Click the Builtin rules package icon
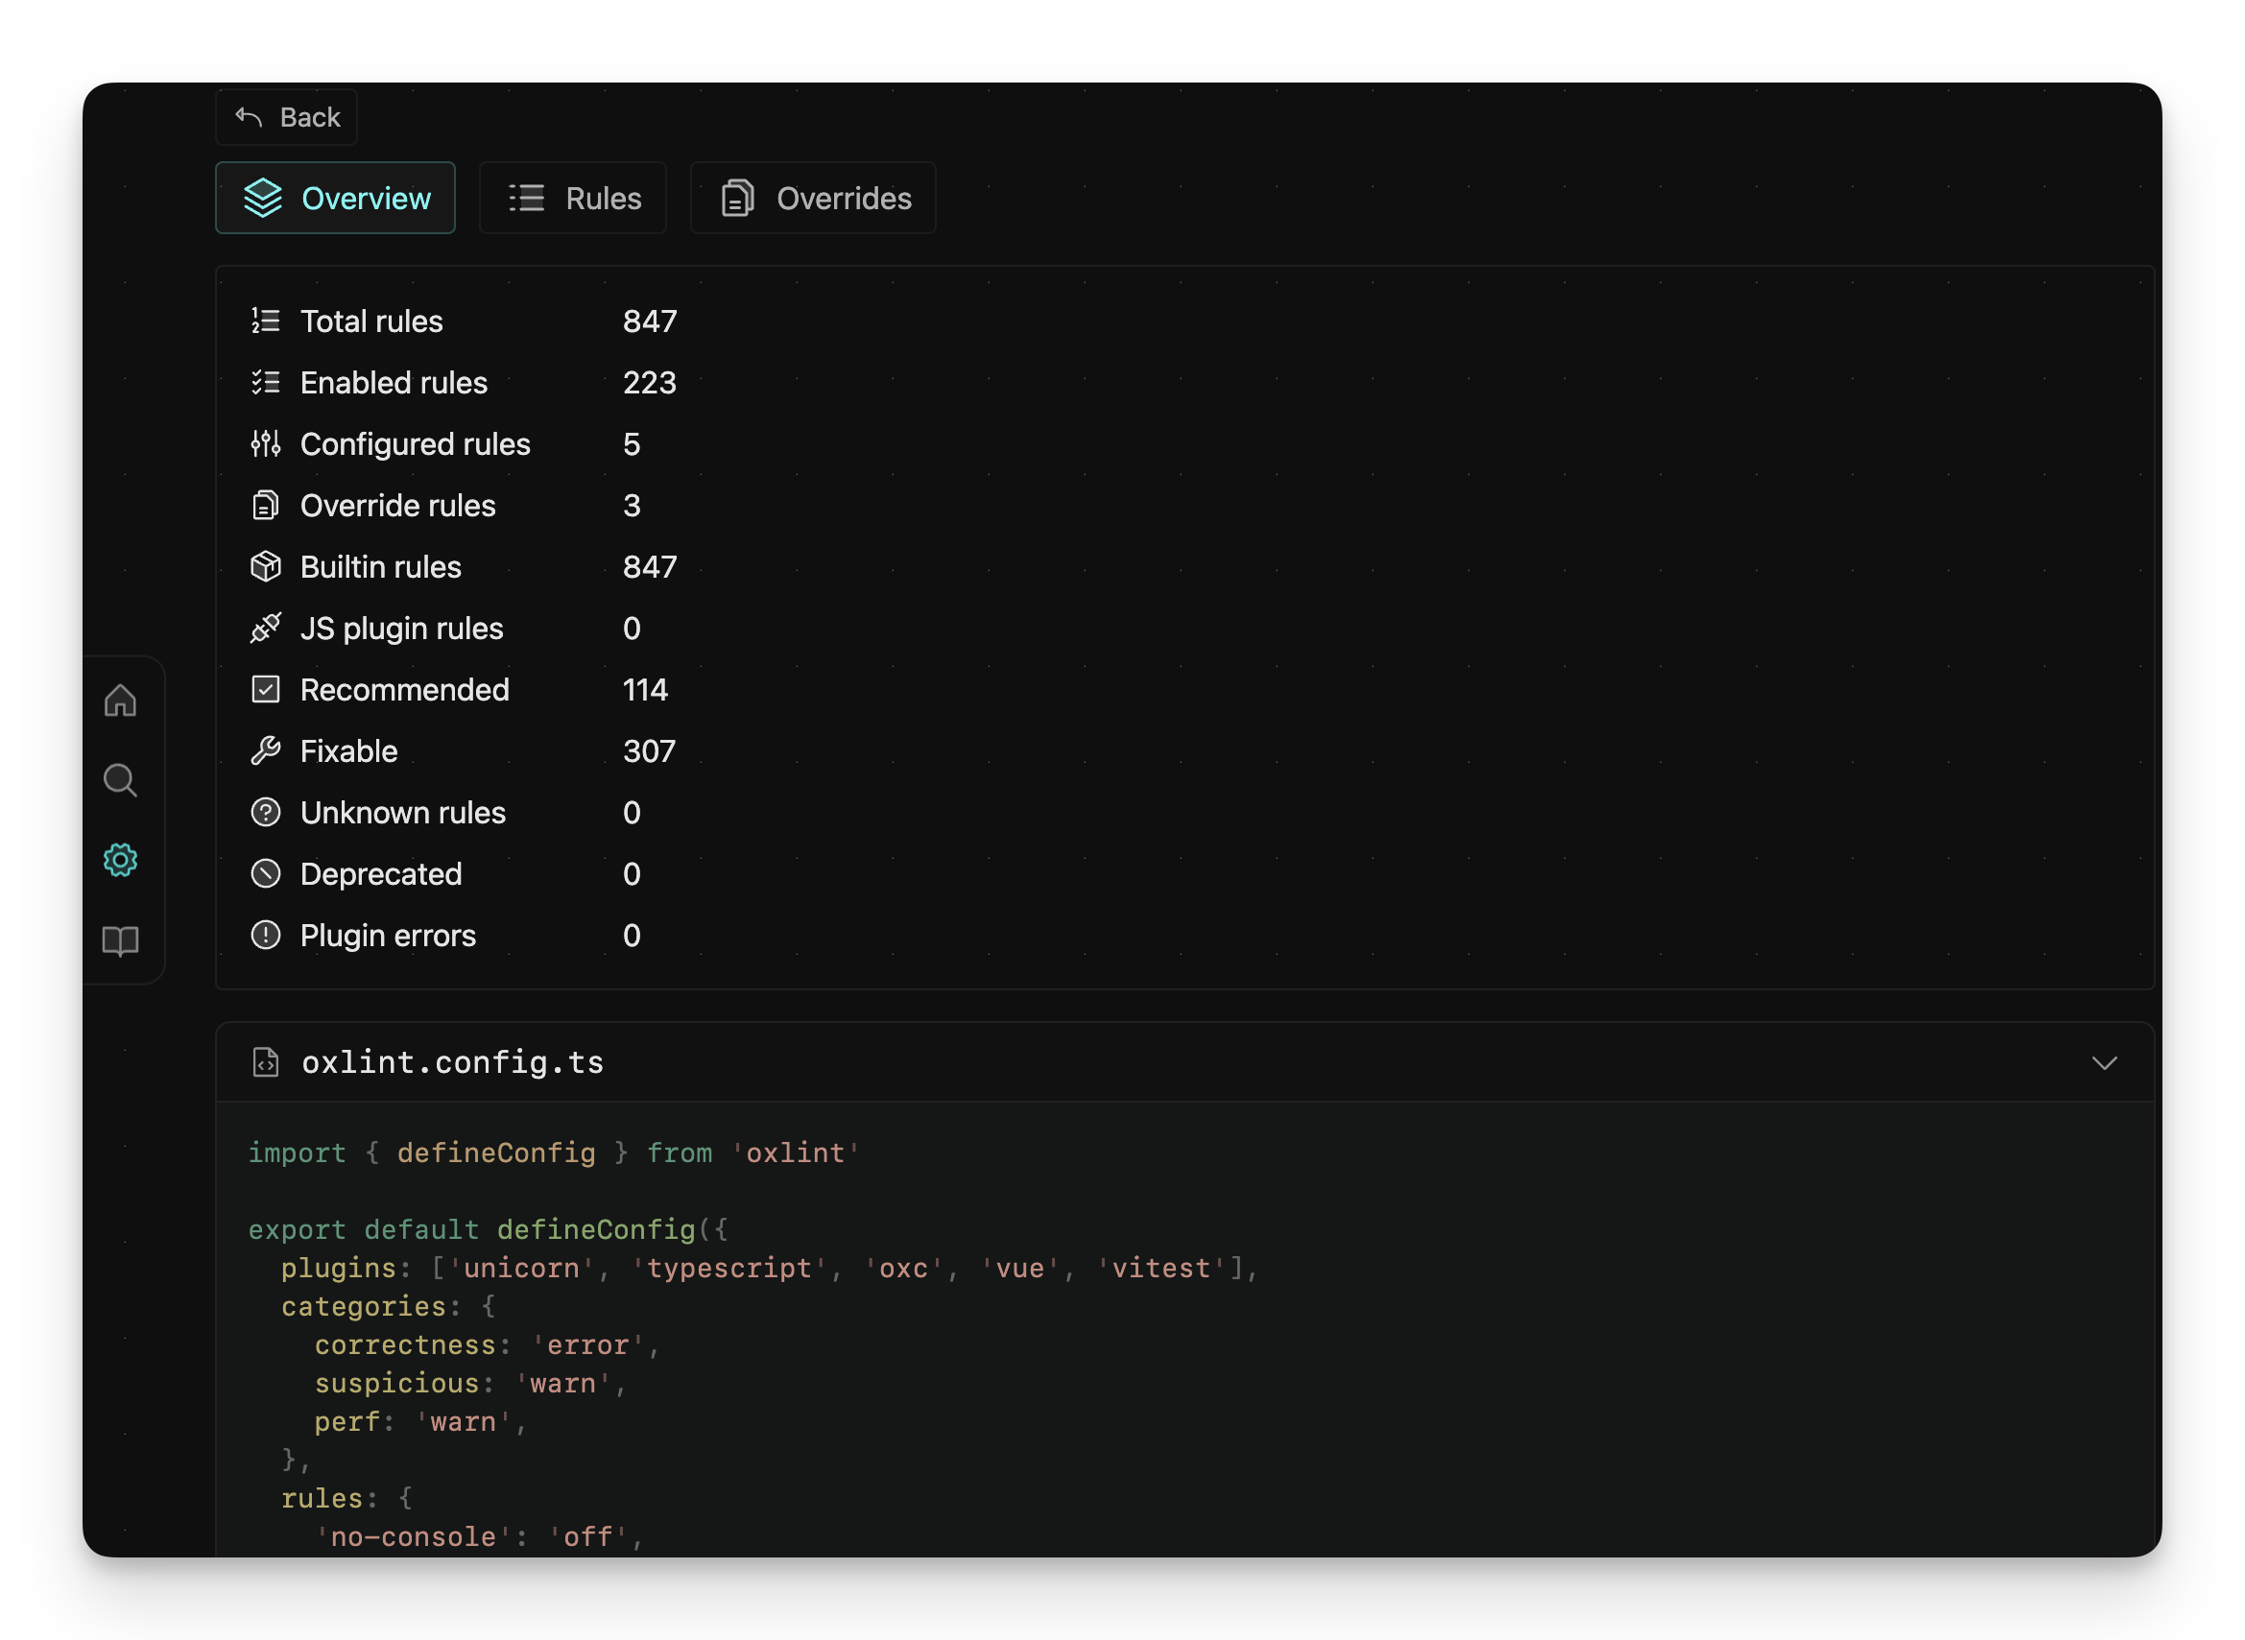2245x1640 pixels. [265, 567]
